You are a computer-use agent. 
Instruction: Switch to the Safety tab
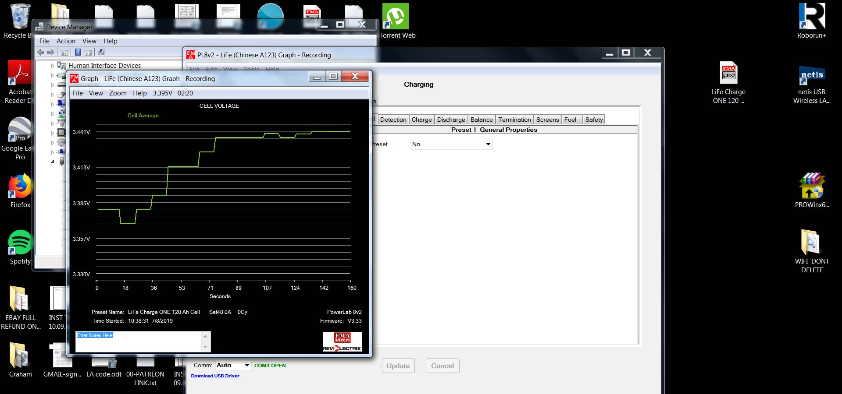coord(594,120)
